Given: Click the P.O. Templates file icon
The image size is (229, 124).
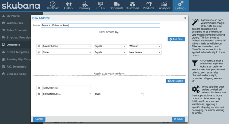Looking at the screenshot, I should click(4, 67).
